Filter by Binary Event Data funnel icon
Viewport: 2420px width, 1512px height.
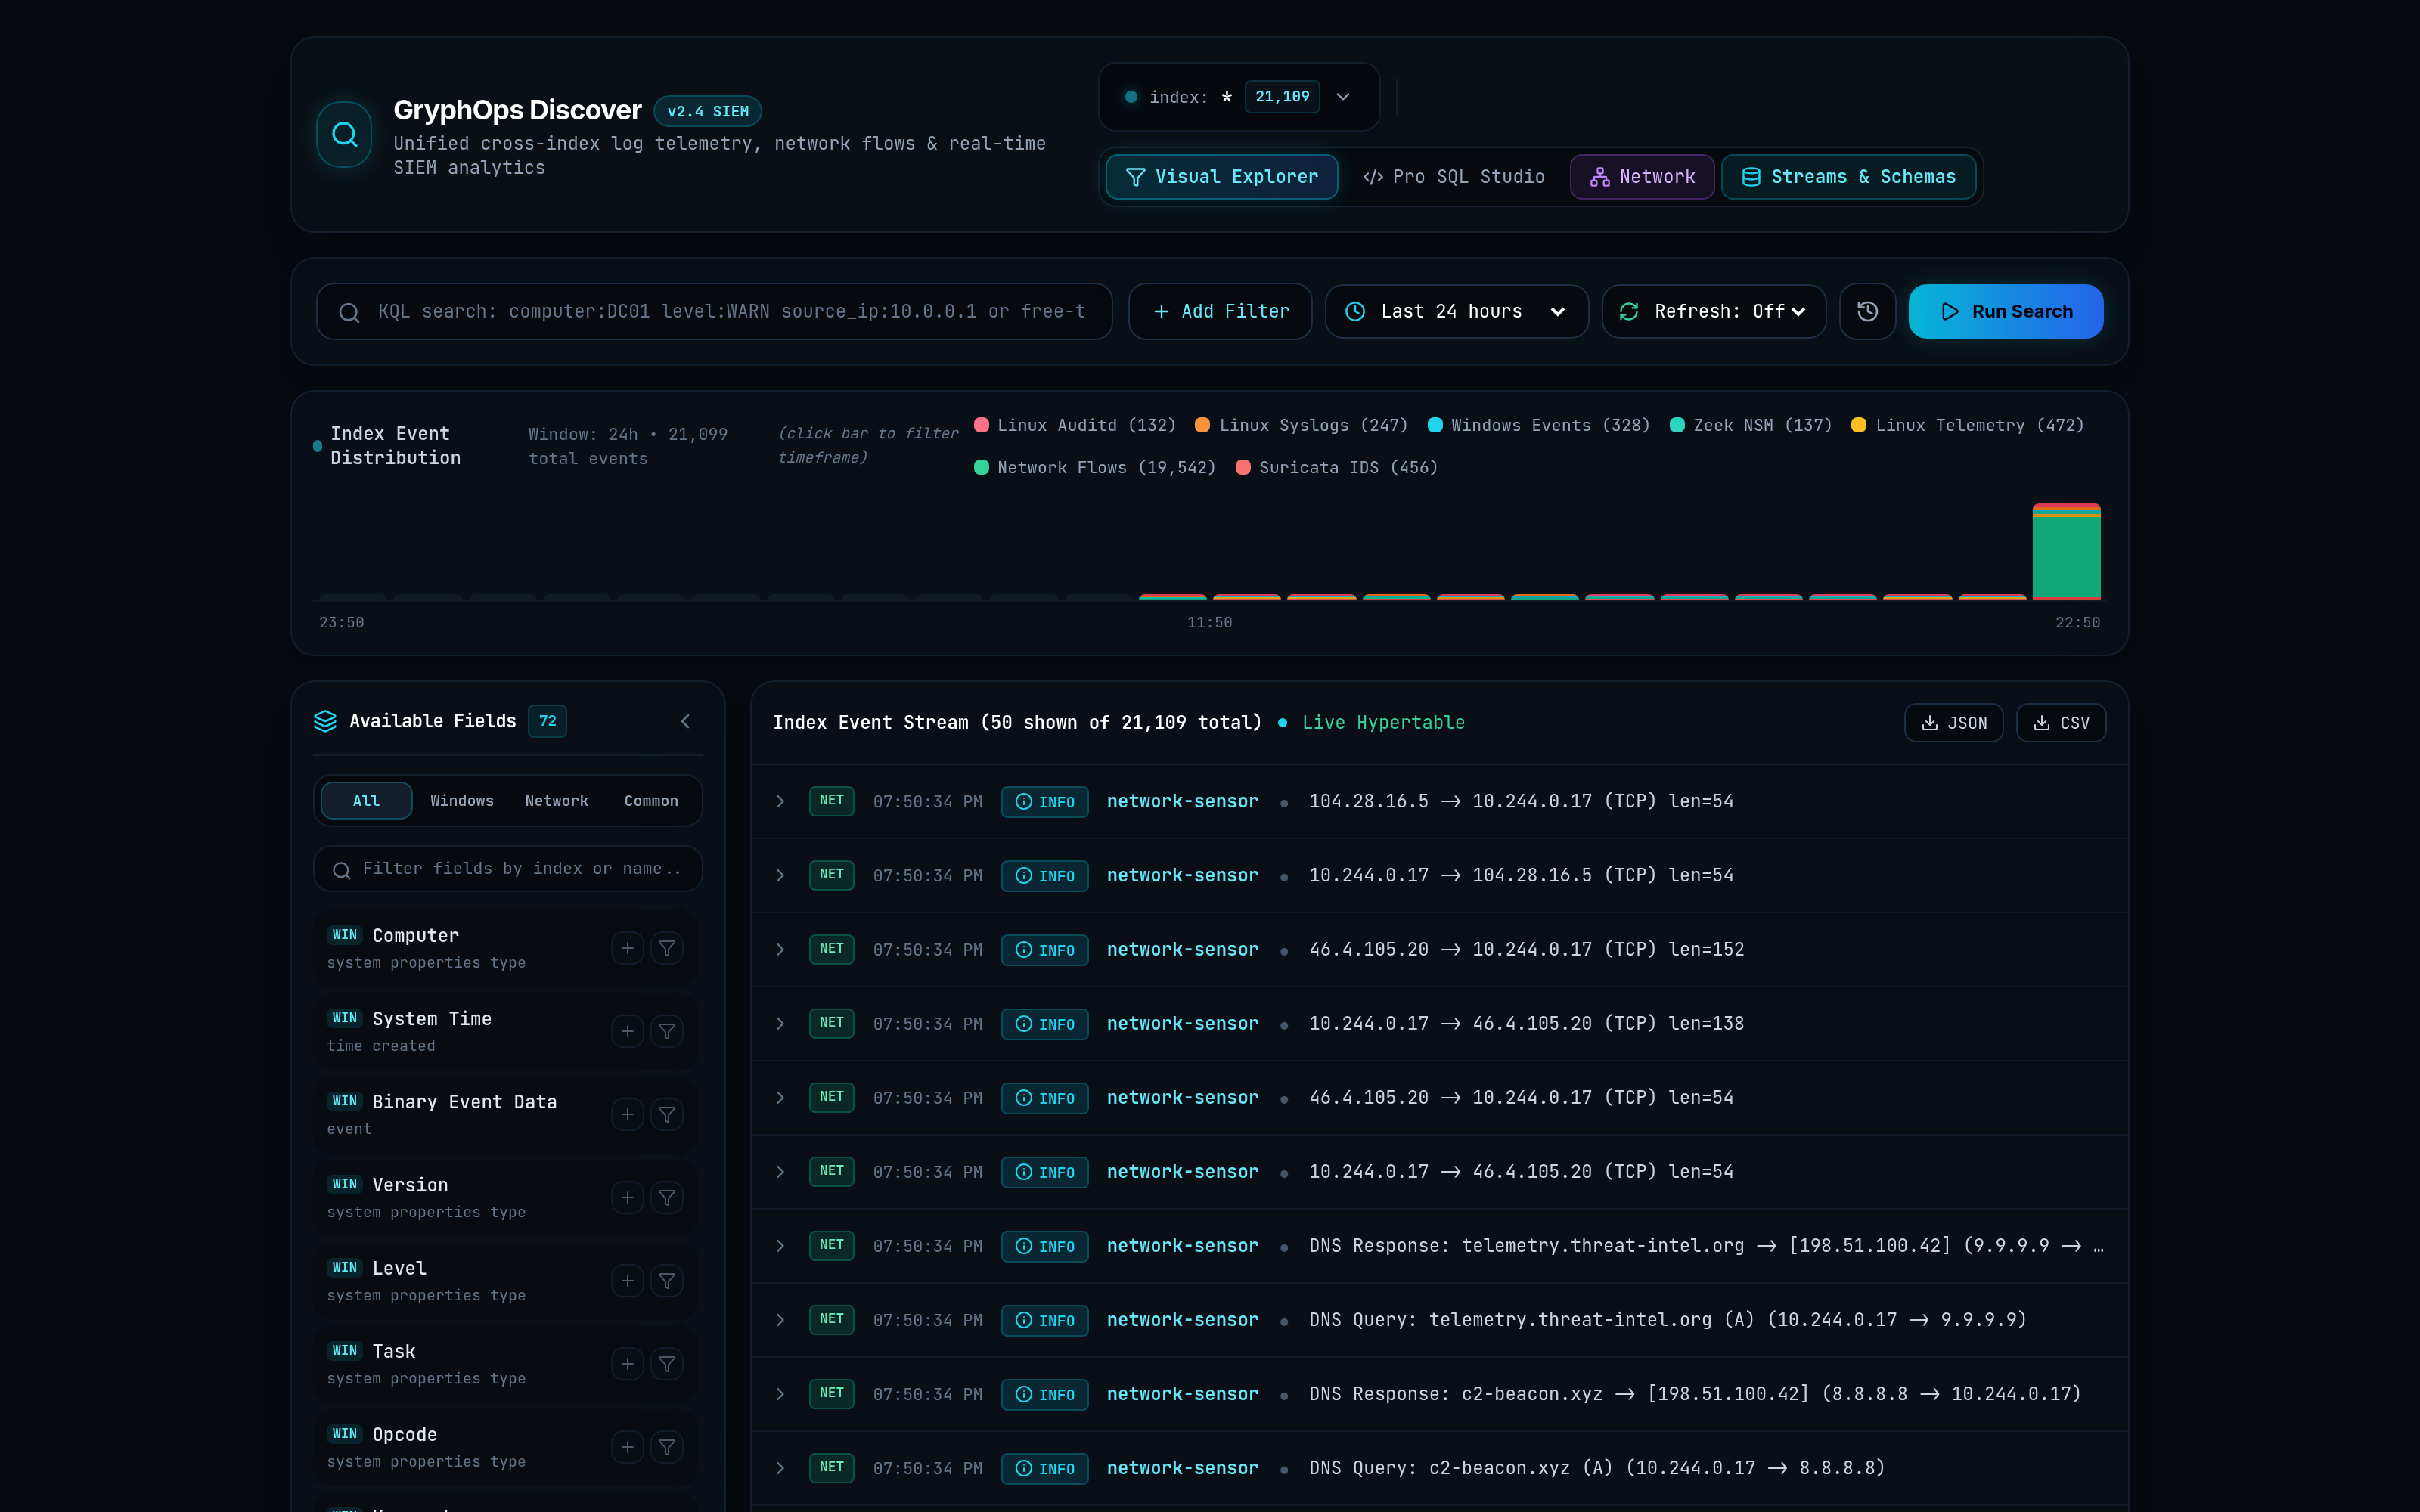pos(667,1114)
